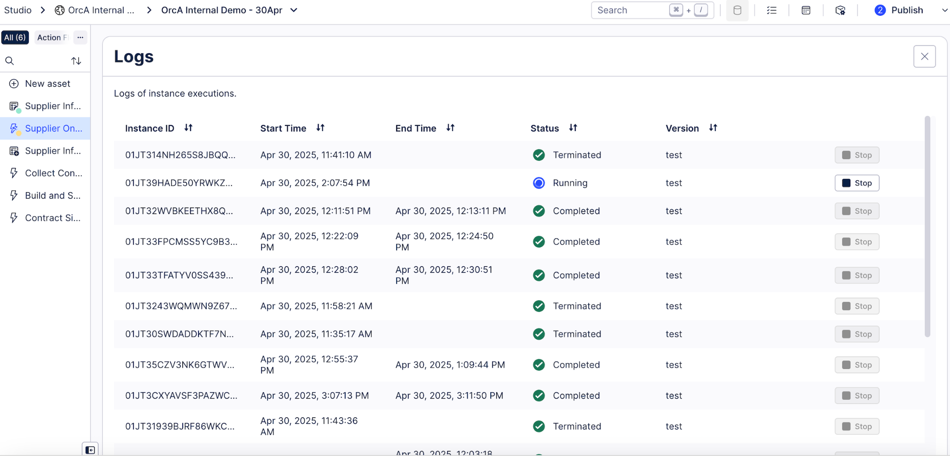Viewport: 950px width, 456px height.
Task: Sort logs by Instance ID
Action: 188,127
